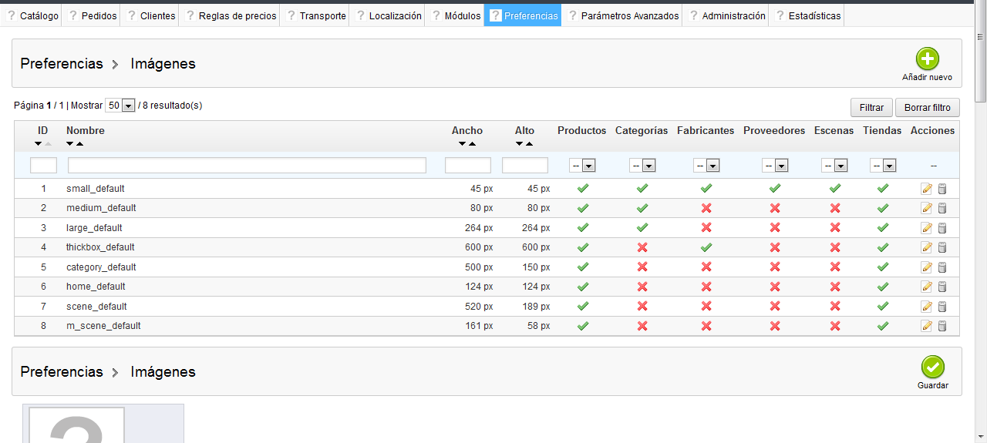This screenshot has width=987, height=443.
Task: Delete the medium_default image type
Action: pyautogui.click(x=942, y=208)
